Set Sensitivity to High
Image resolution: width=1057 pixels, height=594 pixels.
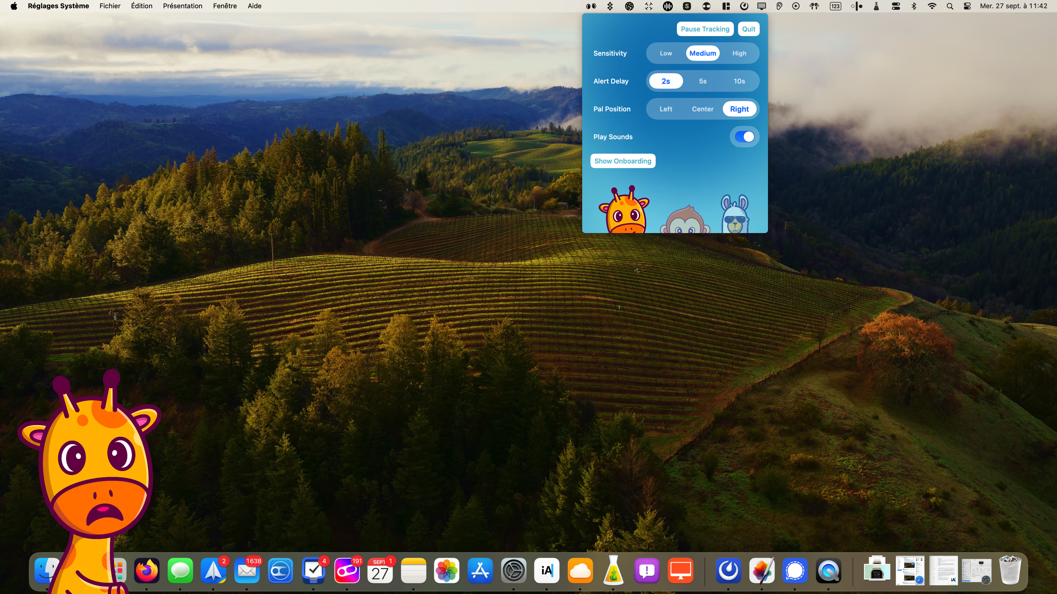[739, 53]
